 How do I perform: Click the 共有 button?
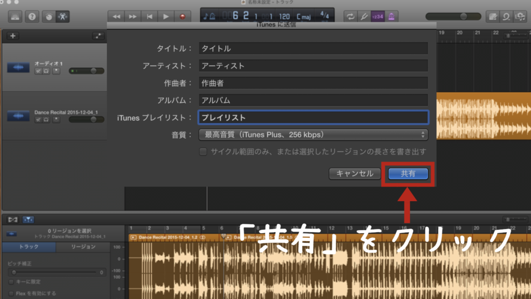click(x=408, y=174)
